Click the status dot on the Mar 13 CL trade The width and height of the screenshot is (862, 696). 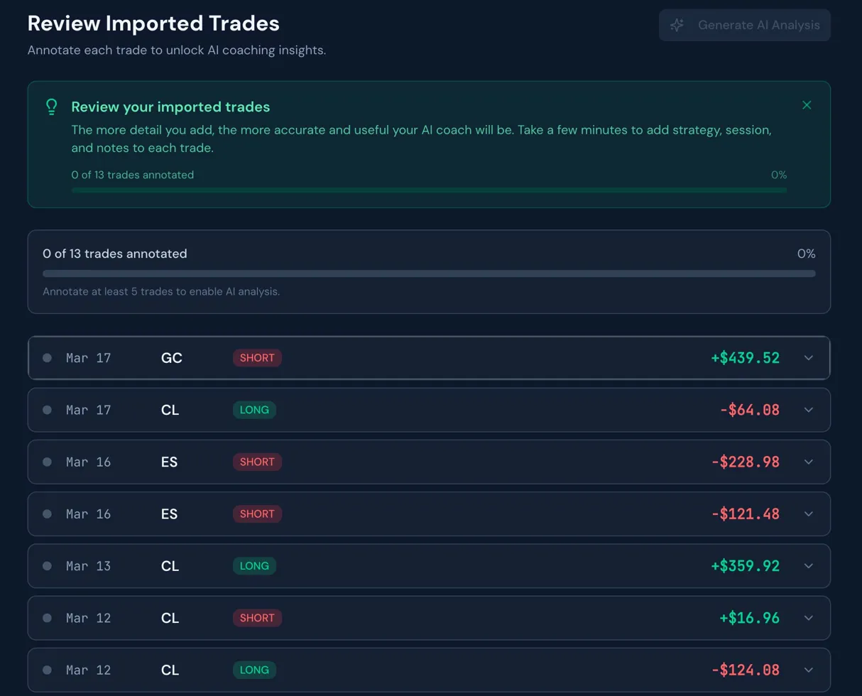click(47, 566)
